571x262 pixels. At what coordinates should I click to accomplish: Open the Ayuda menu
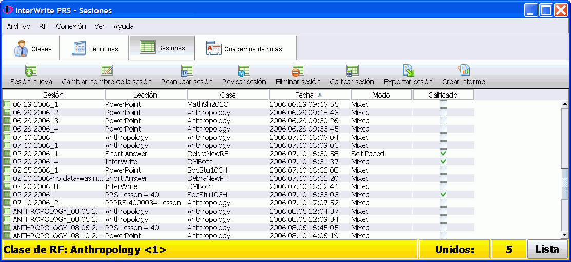[x=124, y=26]
